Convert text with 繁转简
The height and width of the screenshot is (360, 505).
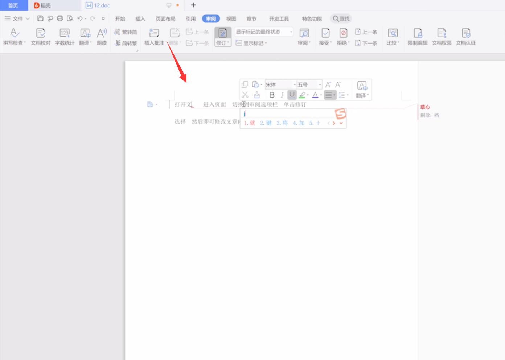click(x=126, y=32)
